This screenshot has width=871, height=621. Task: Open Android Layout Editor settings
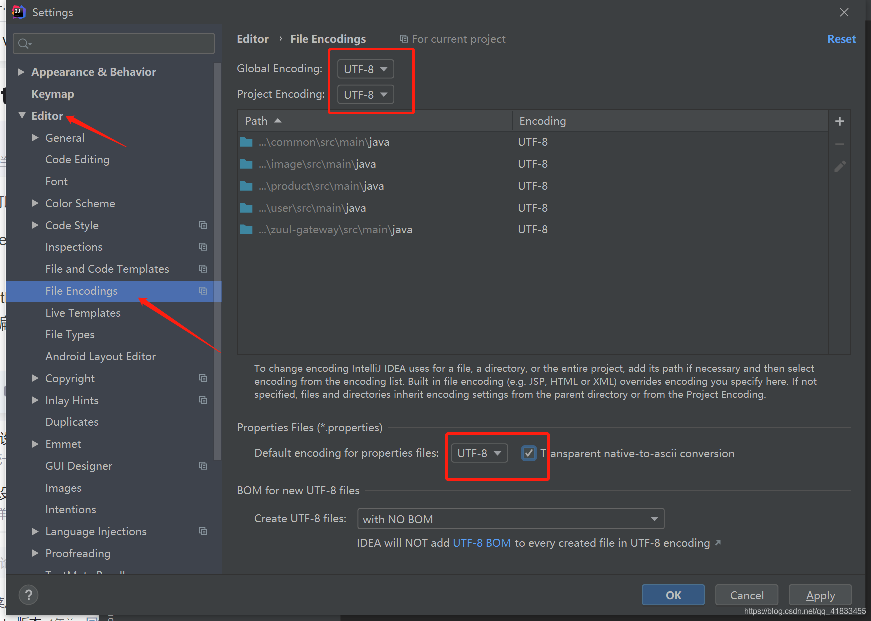coord(100,356)
